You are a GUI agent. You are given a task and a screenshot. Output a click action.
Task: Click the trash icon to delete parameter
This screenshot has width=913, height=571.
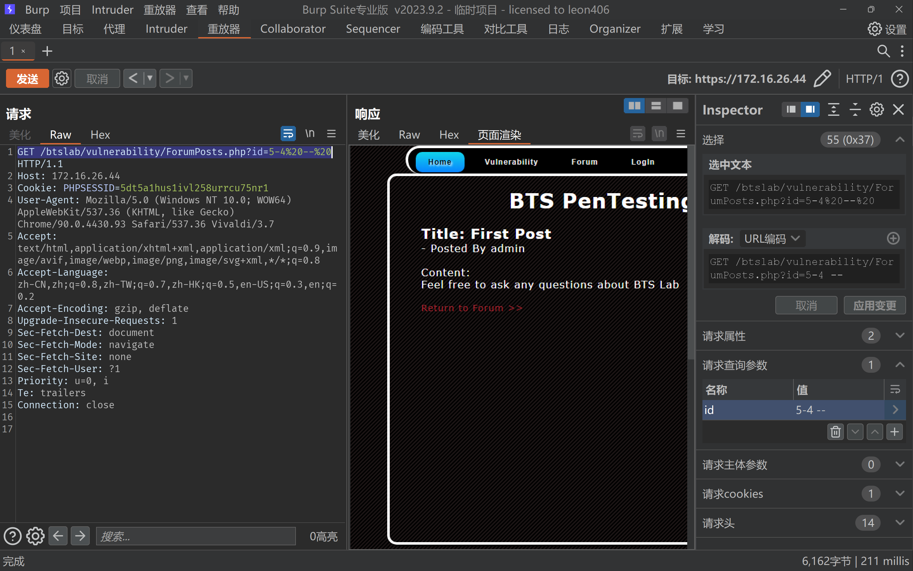click(835, 432)
